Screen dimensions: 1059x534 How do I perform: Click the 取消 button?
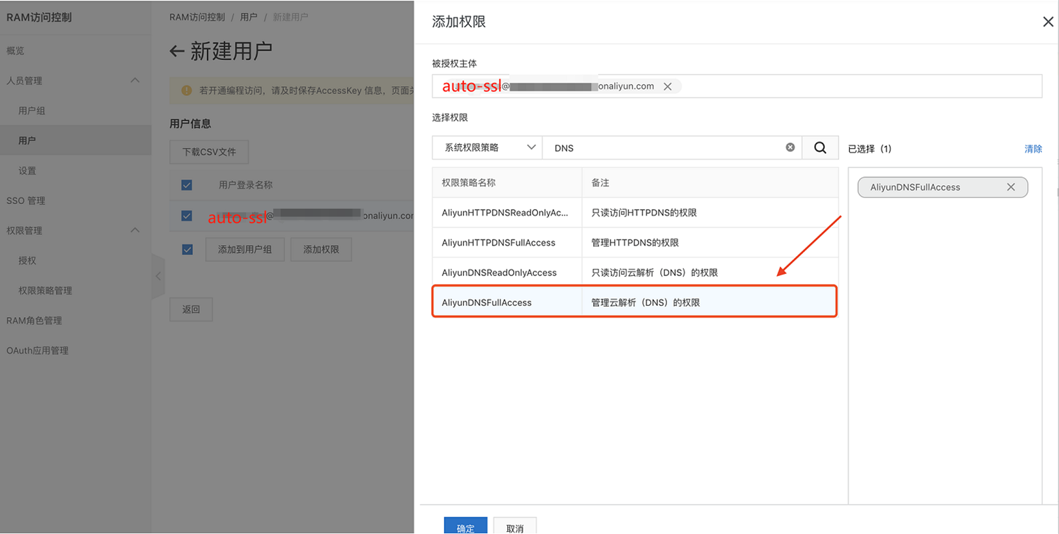pos(515,525)
